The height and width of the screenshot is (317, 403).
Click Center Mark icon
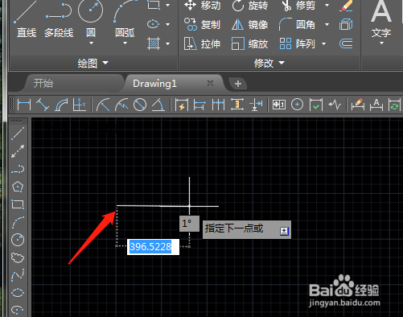297,105
